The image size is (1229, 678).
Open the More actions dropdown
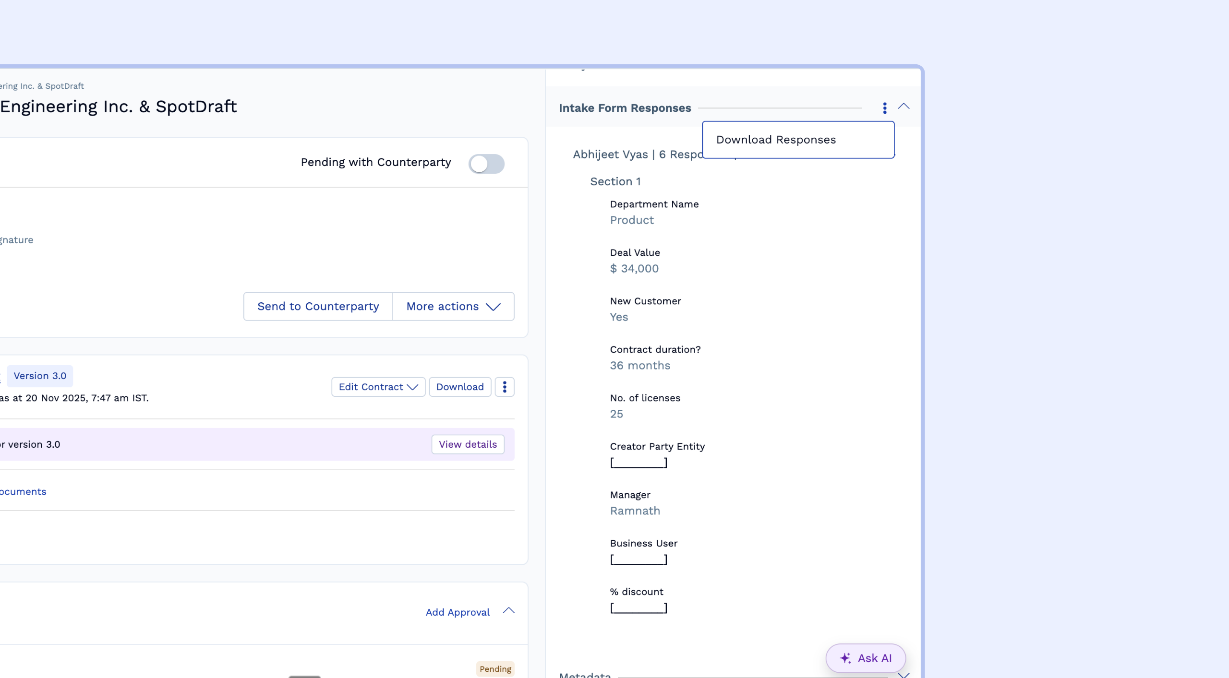453,306
